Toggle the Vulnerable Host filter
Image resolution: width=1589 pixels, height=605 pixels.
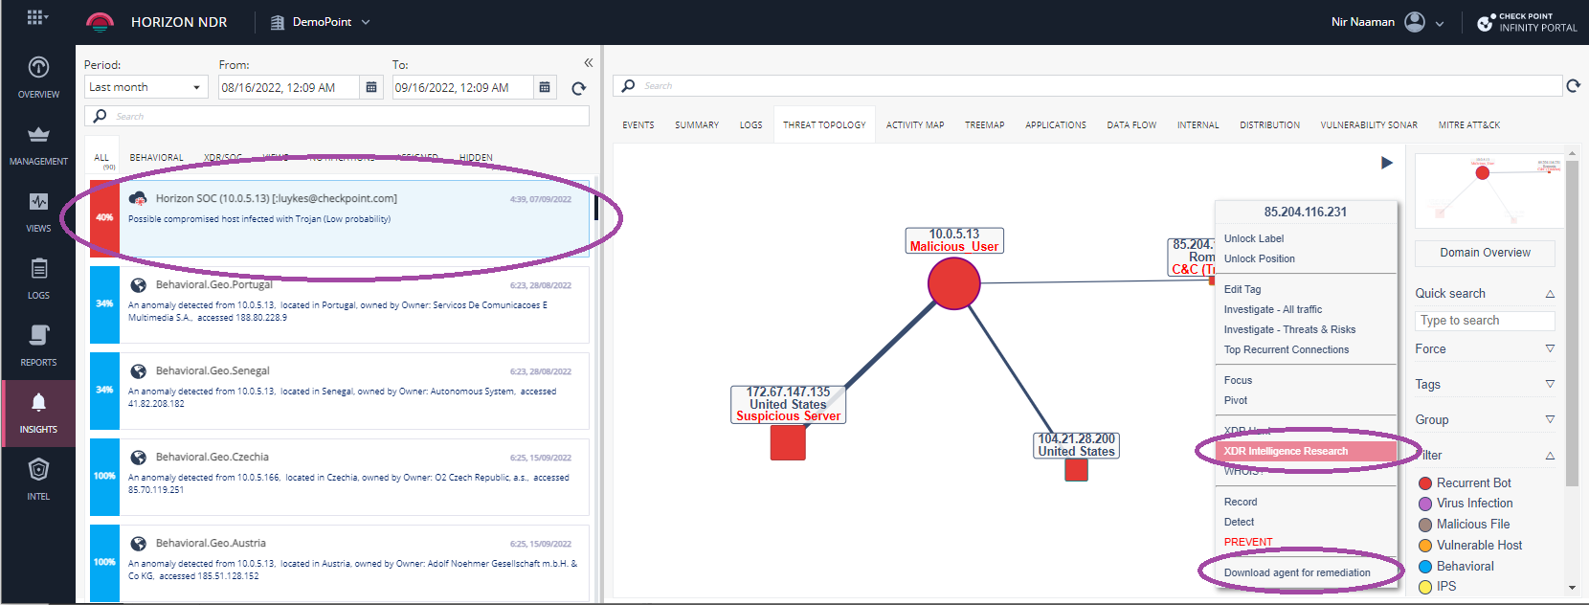point(1425,546)
